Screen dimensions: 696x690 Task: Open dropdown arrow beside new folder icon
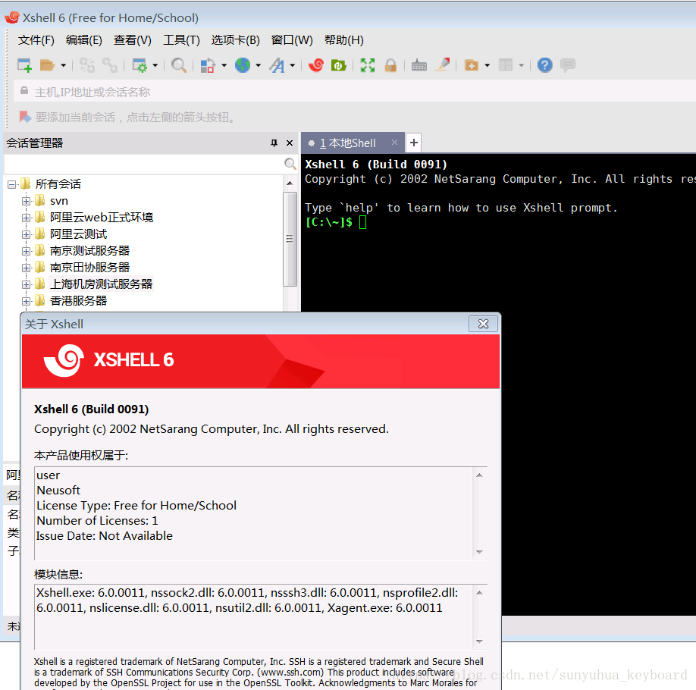click(x=487, y=66)
